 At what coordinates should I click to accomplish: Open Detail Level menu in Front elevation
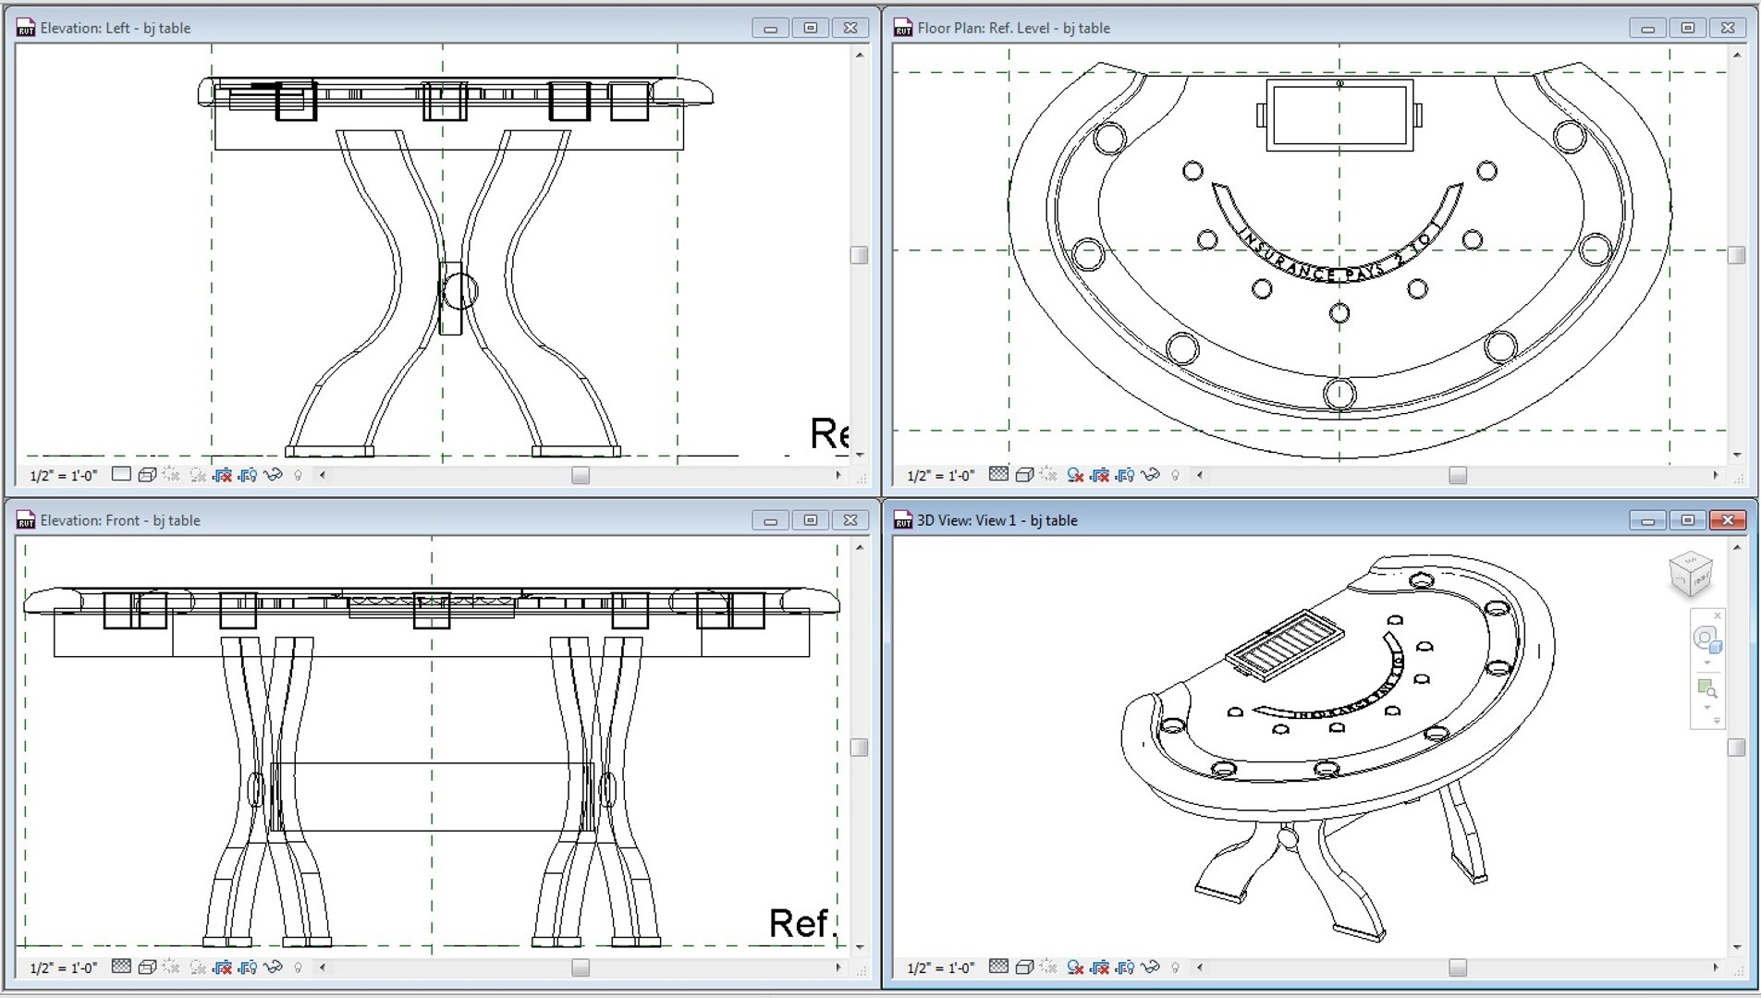click(121, 967)
